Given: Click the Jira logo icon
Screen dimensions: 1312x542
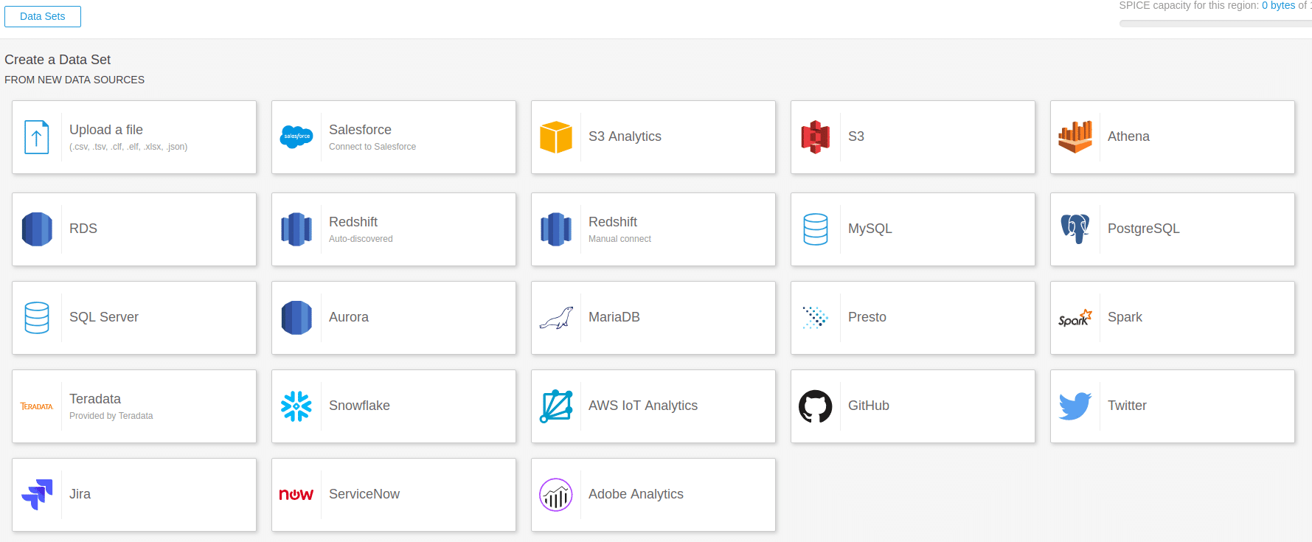Looking at the screenshot, I should pos(37,495).
